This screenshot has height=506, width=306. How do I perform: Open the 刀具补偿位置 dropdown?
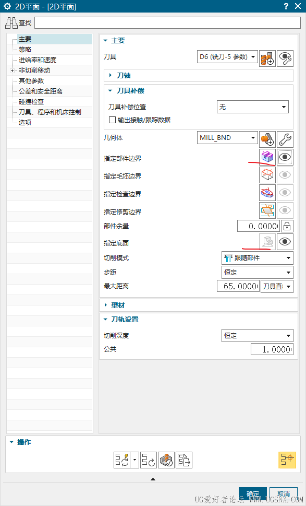[252, 107]
